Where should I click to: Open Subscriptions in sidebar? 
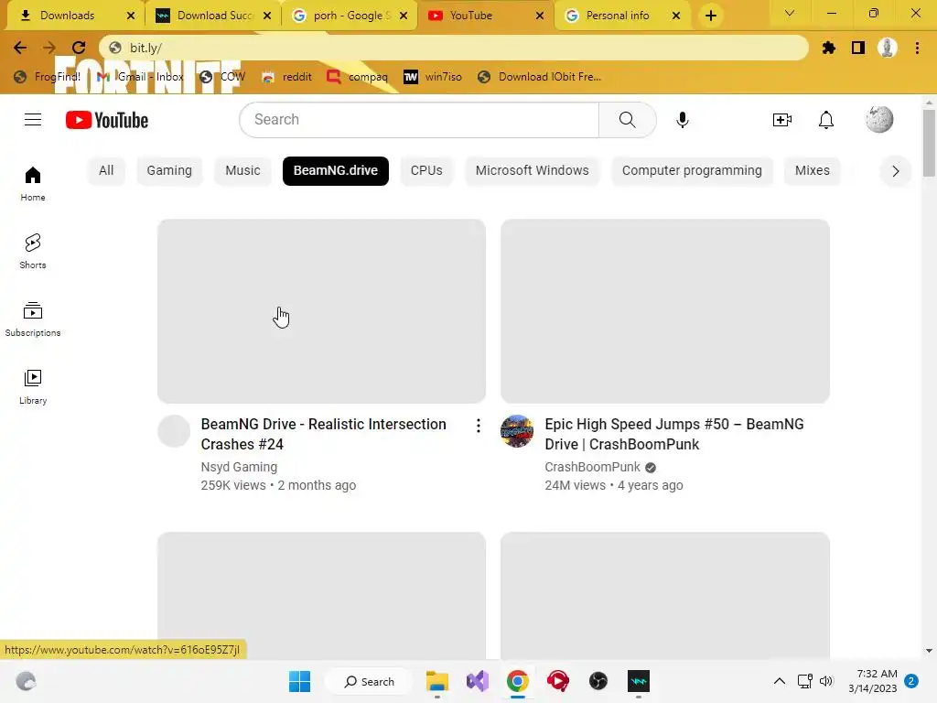tap(33, 319)
